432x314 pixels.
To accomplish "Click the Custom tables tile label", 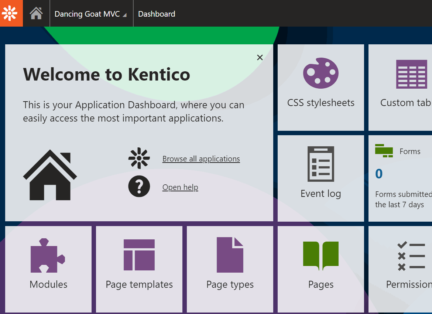I will 406,103.
